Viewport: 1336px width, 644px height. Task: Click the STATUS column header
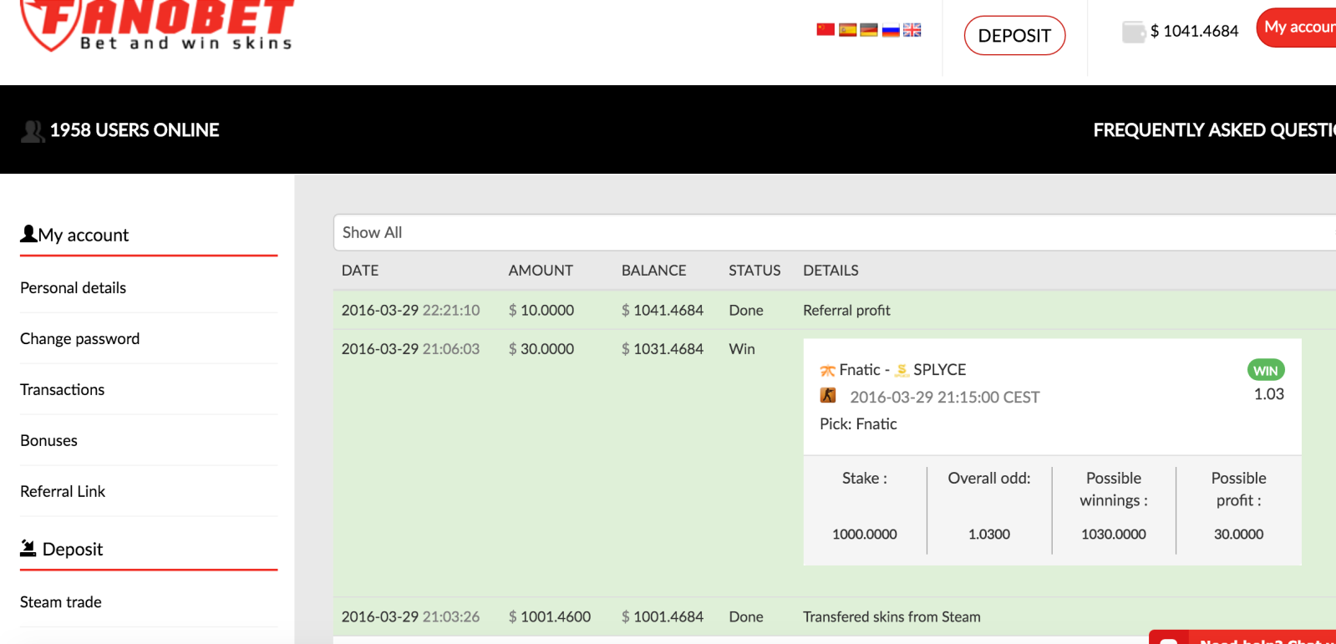(x=754, y=271)
